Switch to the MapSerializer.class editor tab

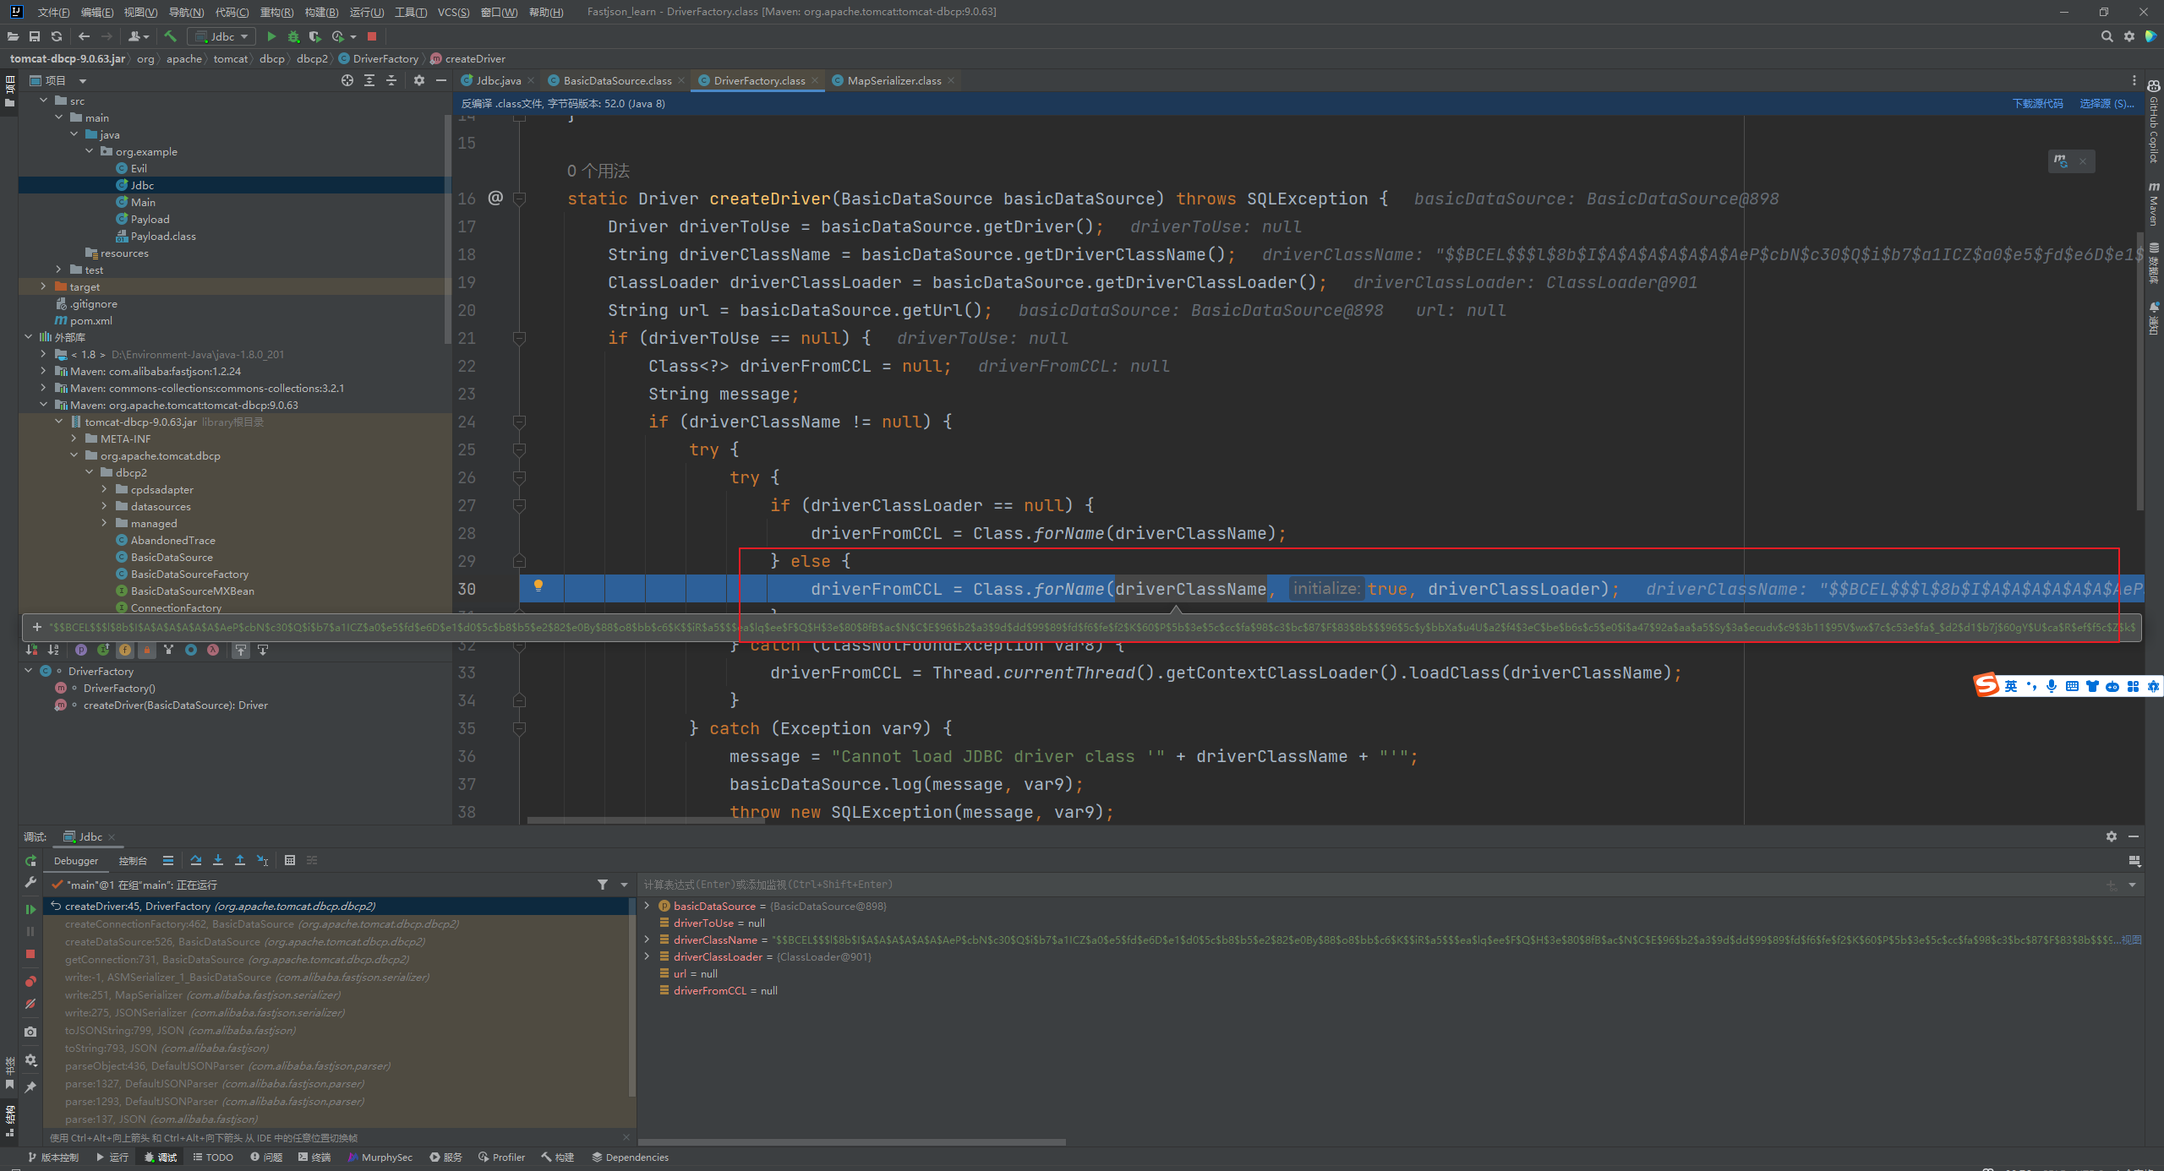point(893,80)
